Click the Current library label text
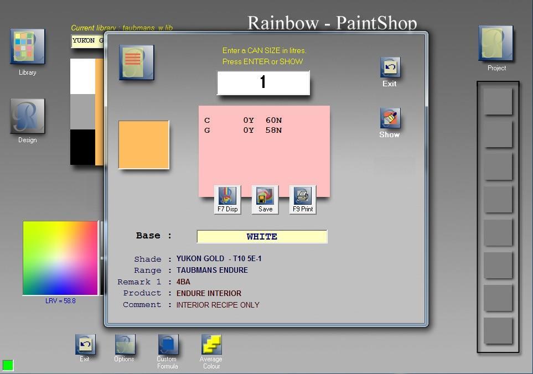This screenshot has height=374, width=533. 122,28
